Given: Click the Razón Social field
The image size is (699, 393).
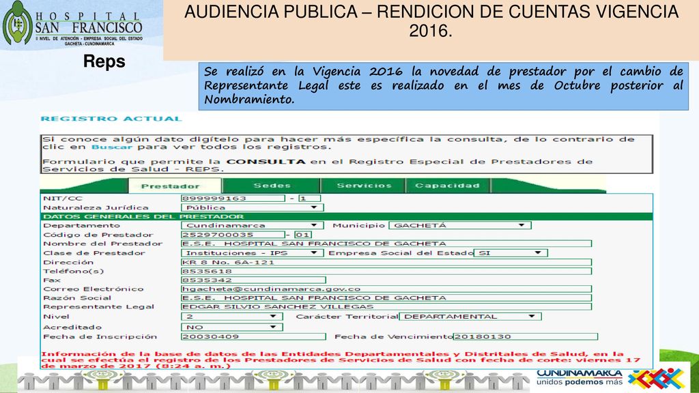Looking at the screenshot, I should pyautogui.click(x=386, y=298).
